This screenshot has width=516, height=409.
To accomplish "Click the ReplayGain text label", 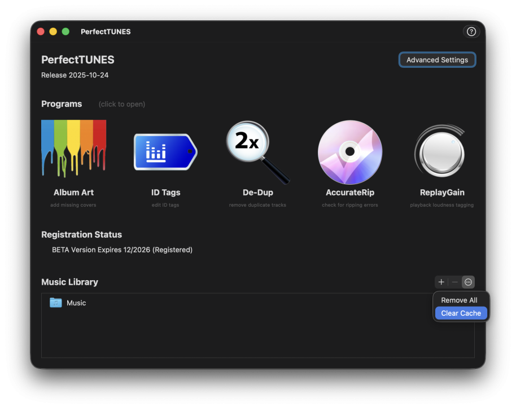I will pos(442,193).
